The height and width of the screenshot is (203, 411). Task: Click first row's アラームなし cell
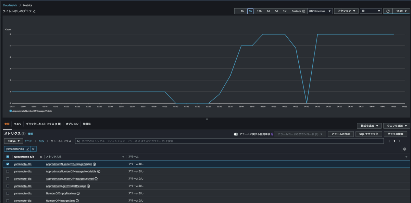(x=136, y=164)
